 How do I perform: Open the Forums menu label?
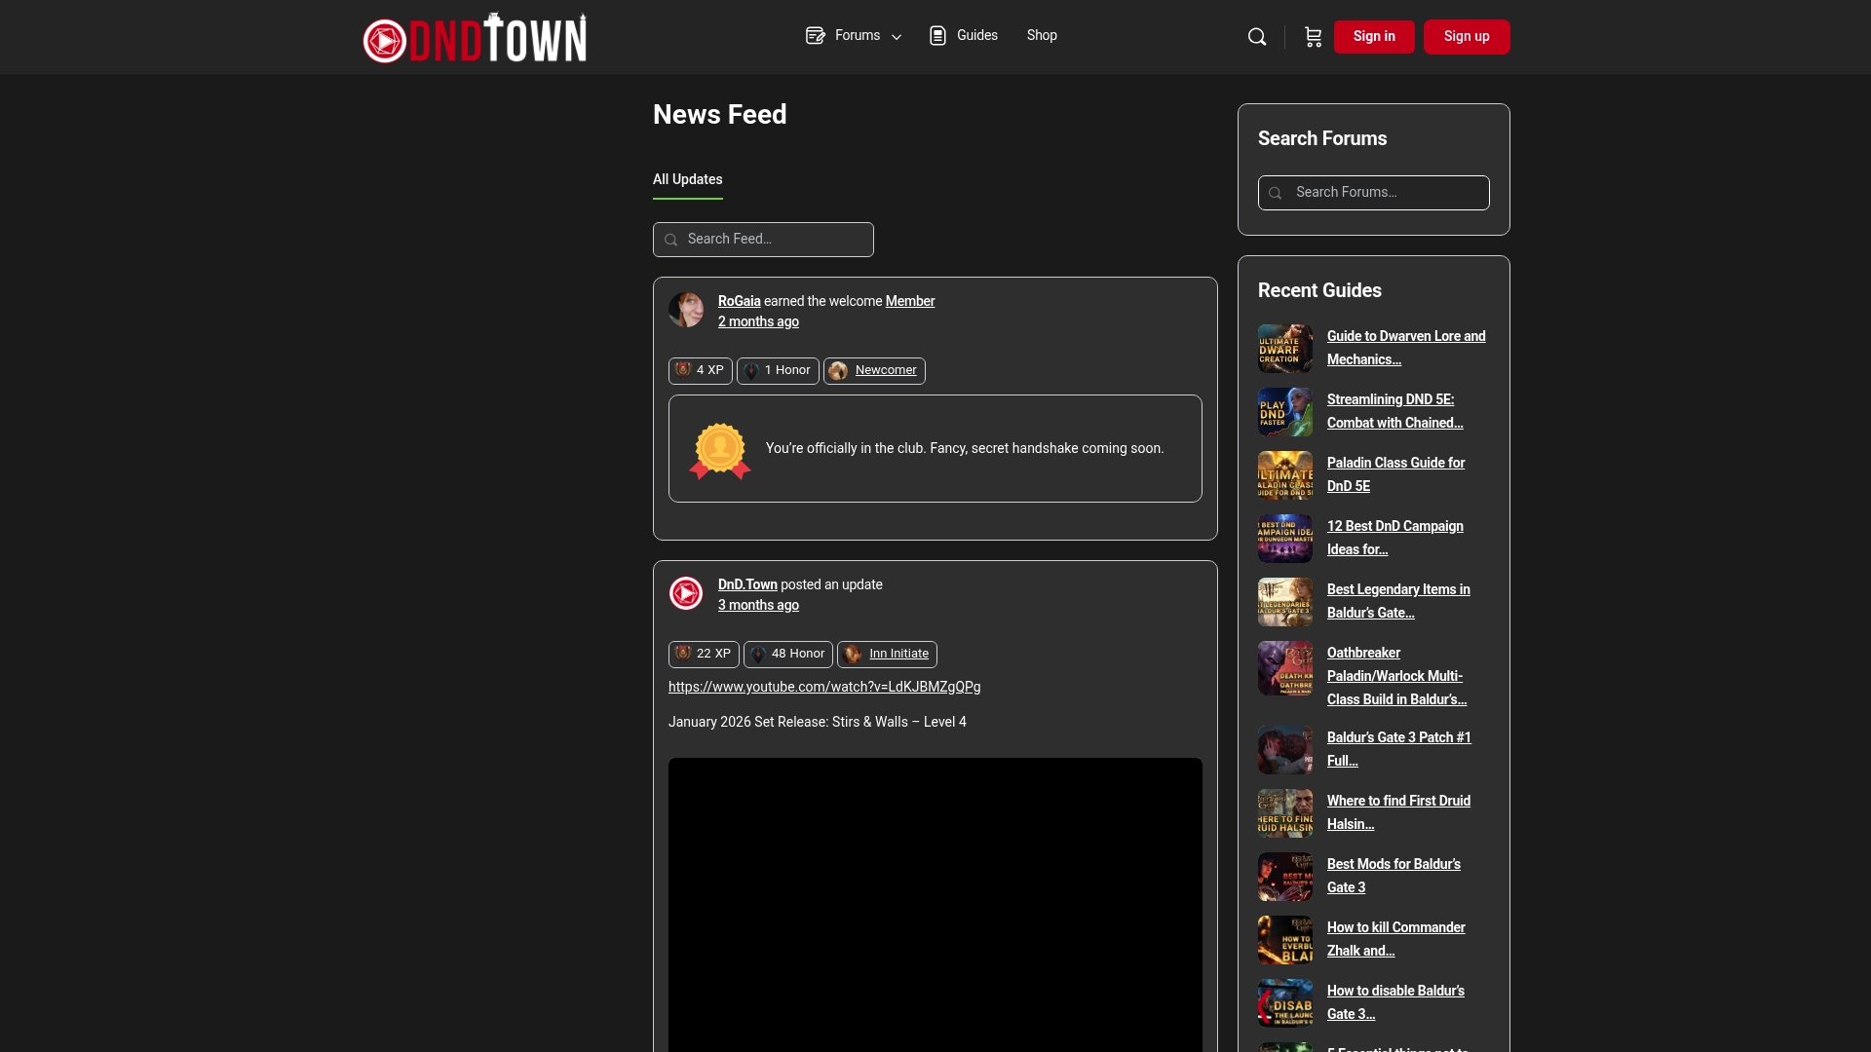pos(858,36)
